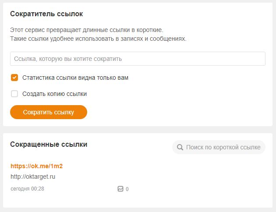Click the "Сокращенные ссылки" heading
276x212 pixels.
click(x=49, y=145)
